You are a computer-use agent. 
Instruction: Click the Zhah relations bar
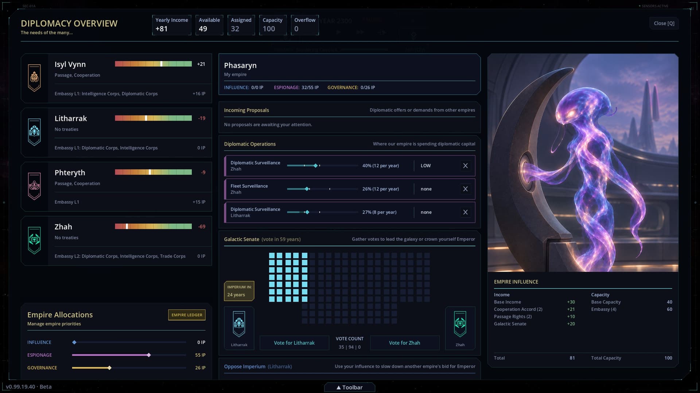click(153, 226)
